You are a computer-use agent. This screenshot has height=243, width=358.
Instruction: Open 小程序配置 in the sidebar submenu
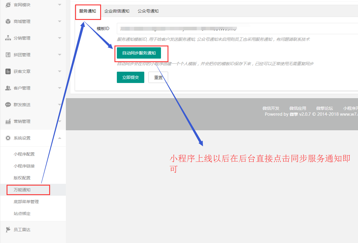coord(24,154)
